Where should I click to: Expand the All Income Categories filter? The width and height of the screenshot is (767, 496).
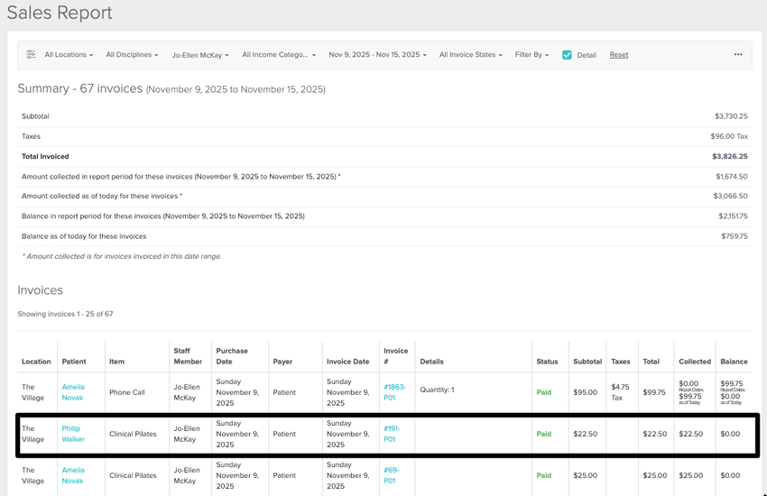click(278, 55)
